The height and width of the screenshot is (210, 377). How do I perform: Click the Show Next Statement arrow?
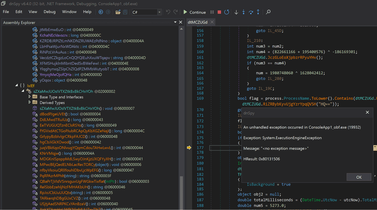(236, 12)
